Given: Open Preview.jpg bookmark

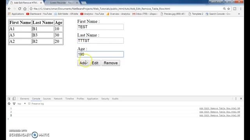Looking at the screenshot, I should pyautogui.click(x=173, y=14).
